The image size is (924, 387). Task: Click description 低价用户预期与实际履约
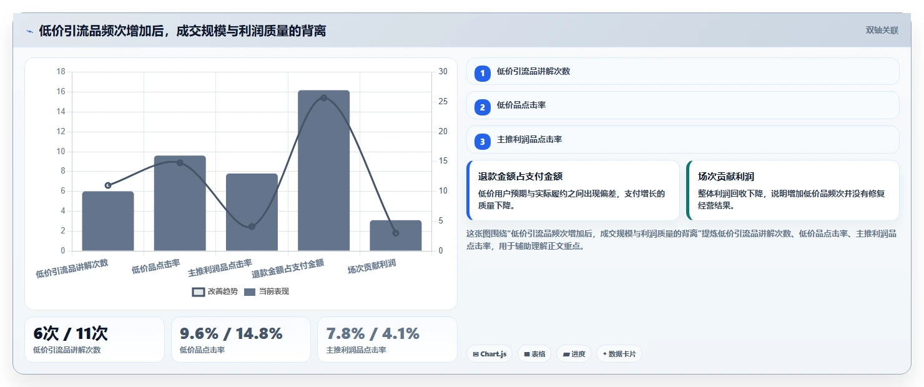point(571,199)
